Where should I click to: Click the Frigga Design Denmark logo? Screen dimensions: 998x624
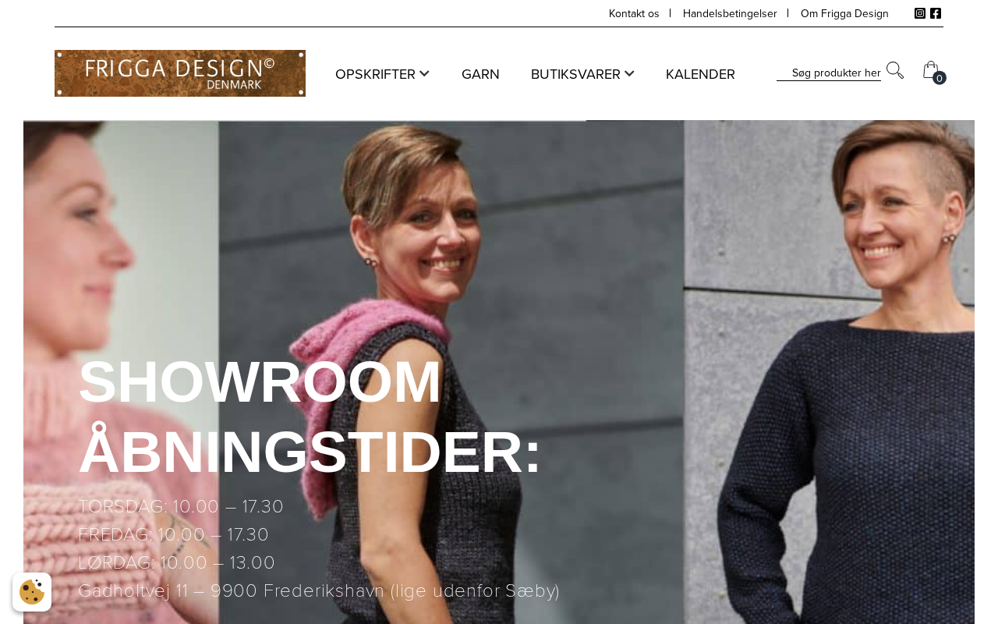[180, 73]
